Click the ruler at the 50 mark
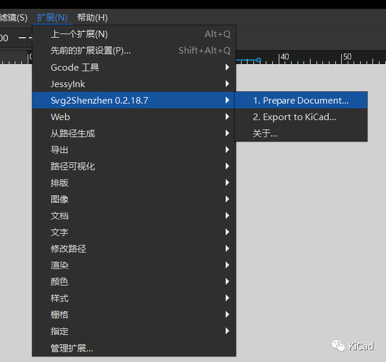The image size is (386, 362). pos(347,57)
